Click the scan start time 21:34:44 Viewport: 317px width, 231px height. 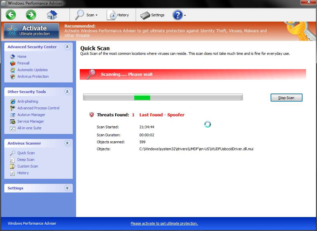pos(147,127)
